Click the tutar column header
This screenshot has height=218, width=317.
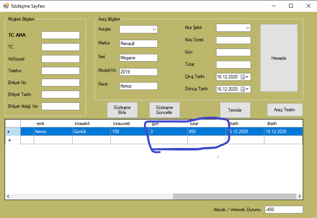207,124
